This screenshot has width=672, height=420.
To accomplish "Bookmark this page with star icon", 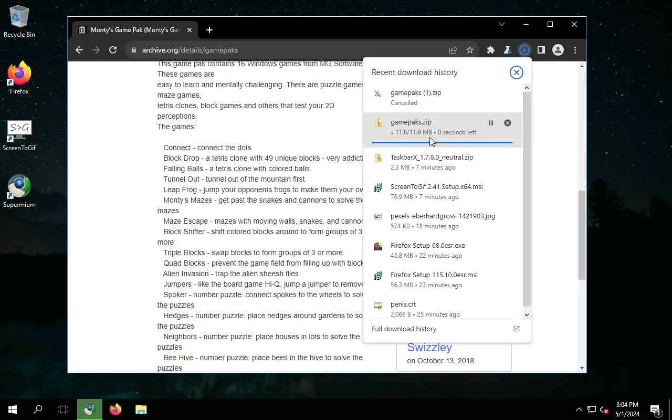I will pos(470,50).
